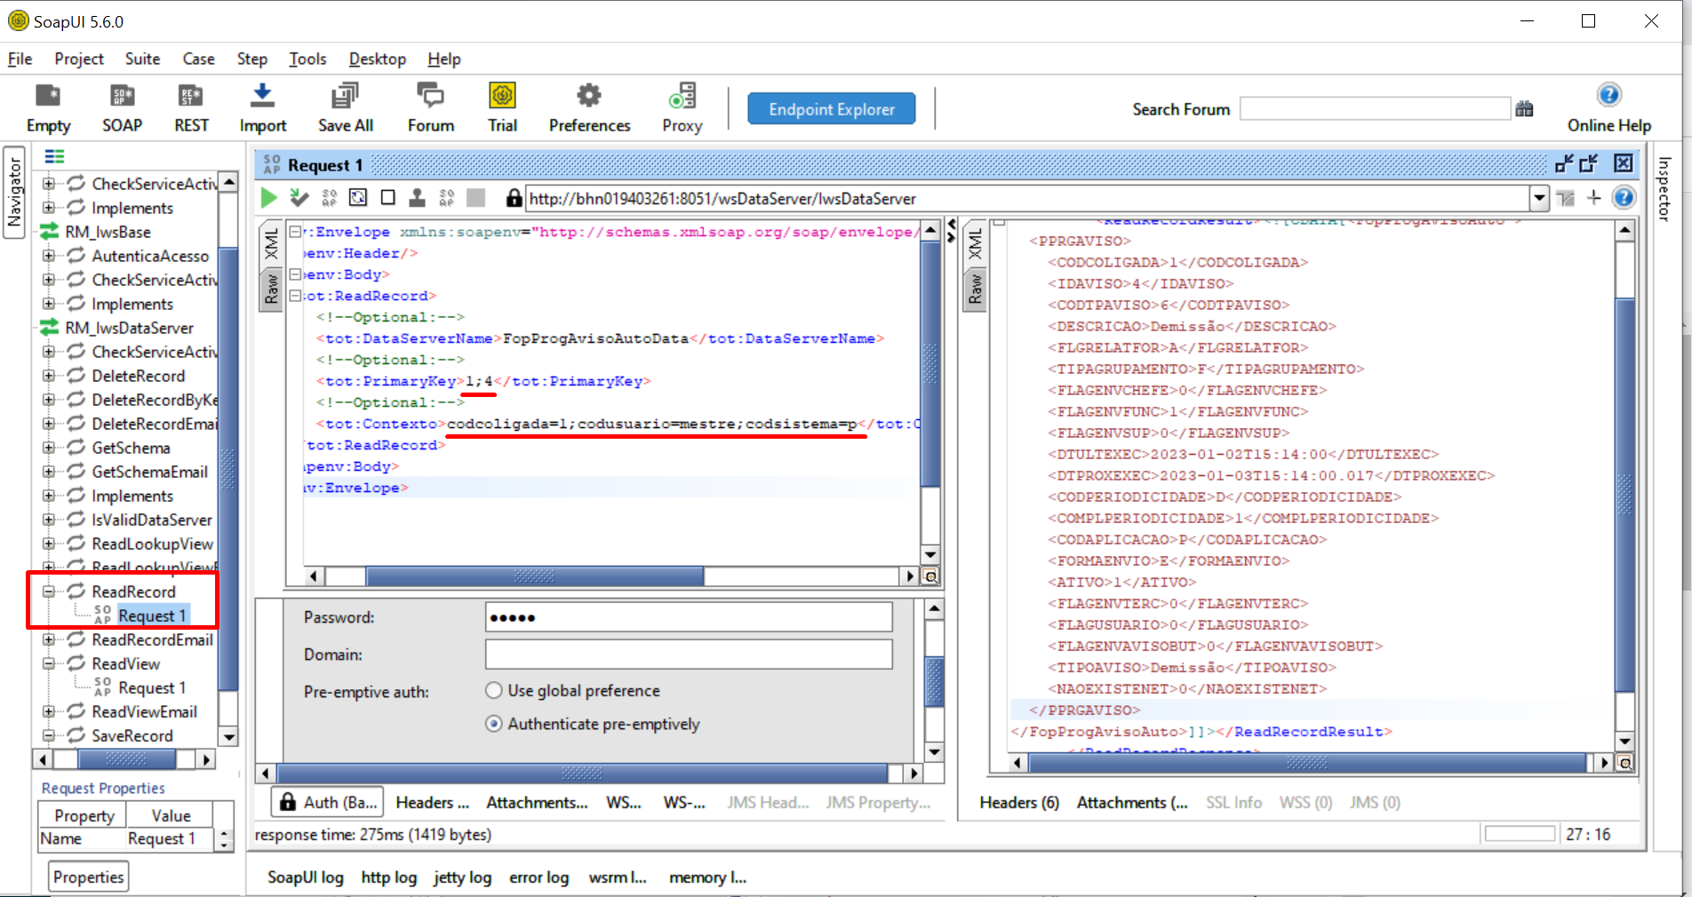The width and height of the screenshot is (1692, 897).
Task: Click the Search Forum input field
Action: (x=1375, y=109)
